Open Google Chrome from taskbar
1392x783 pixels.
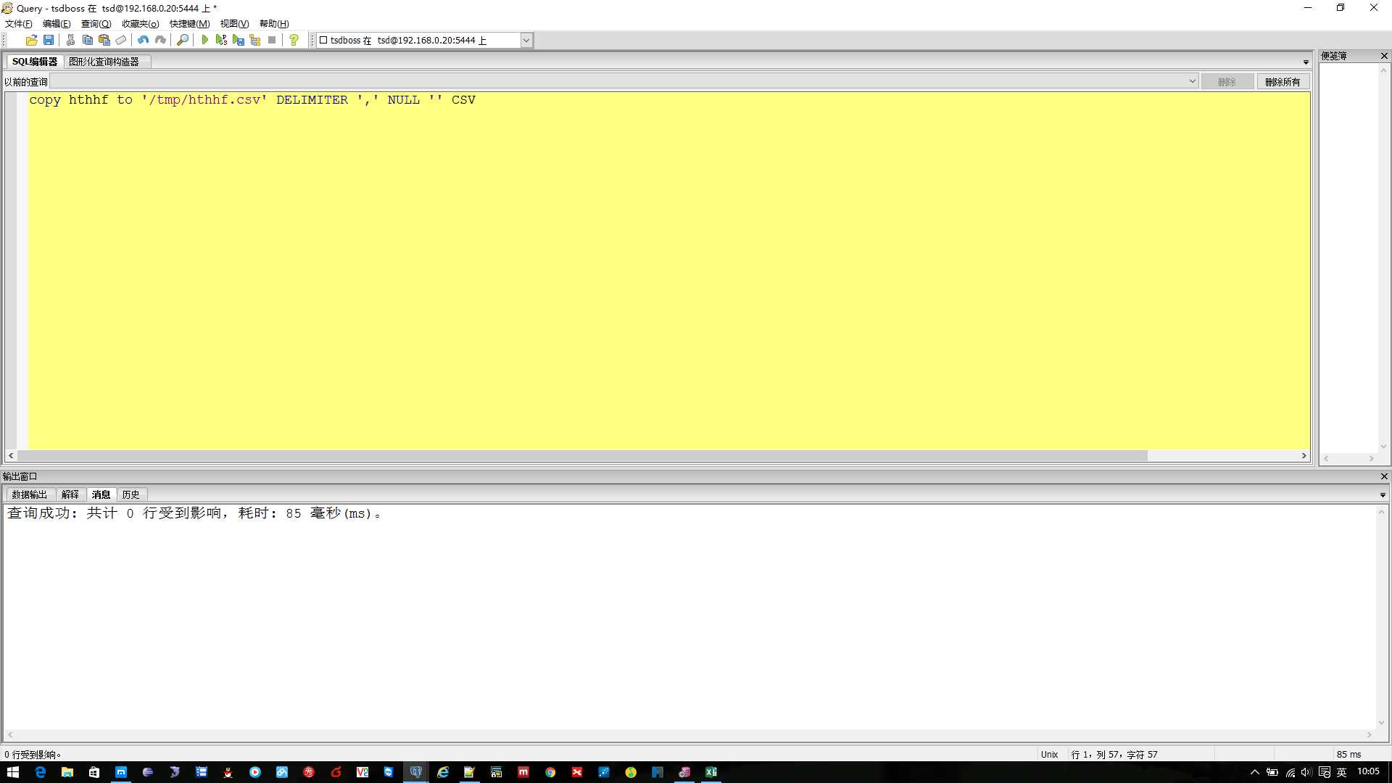(550, 772)
